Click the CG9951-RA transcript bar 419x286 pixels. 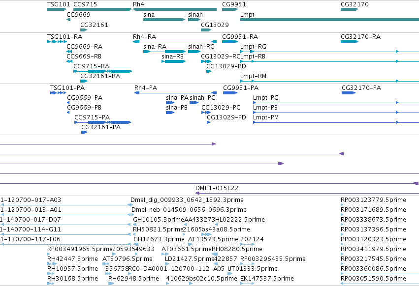pos(230,42)
